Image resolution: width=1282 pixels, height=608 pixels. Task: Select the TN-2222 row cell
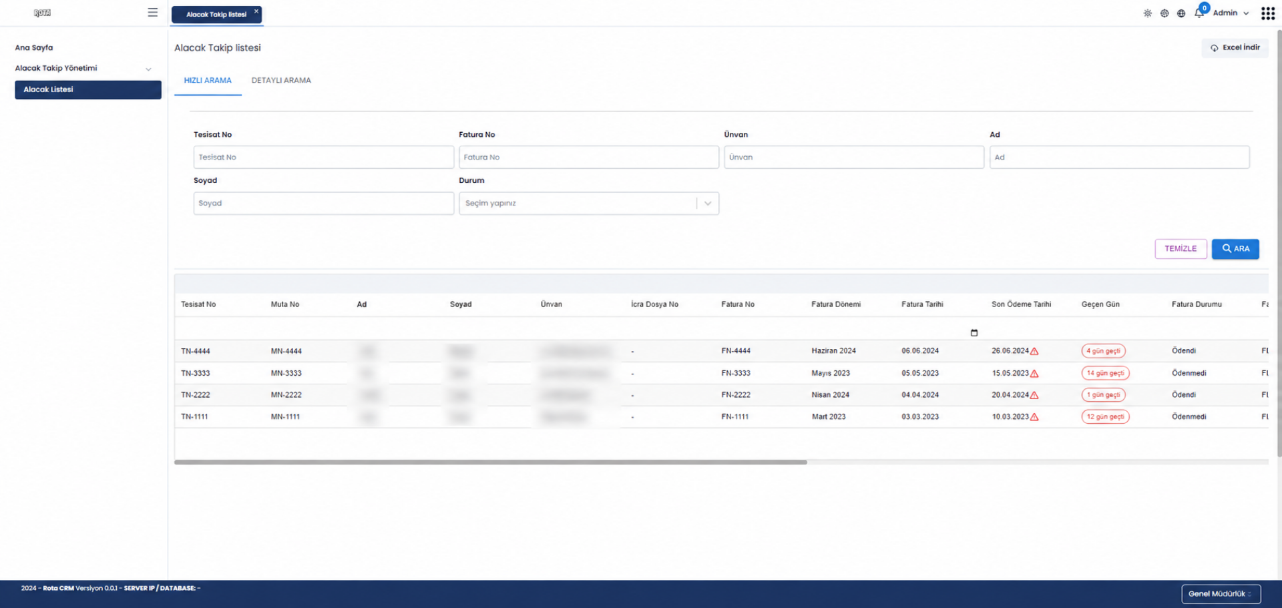click(195, 395)
